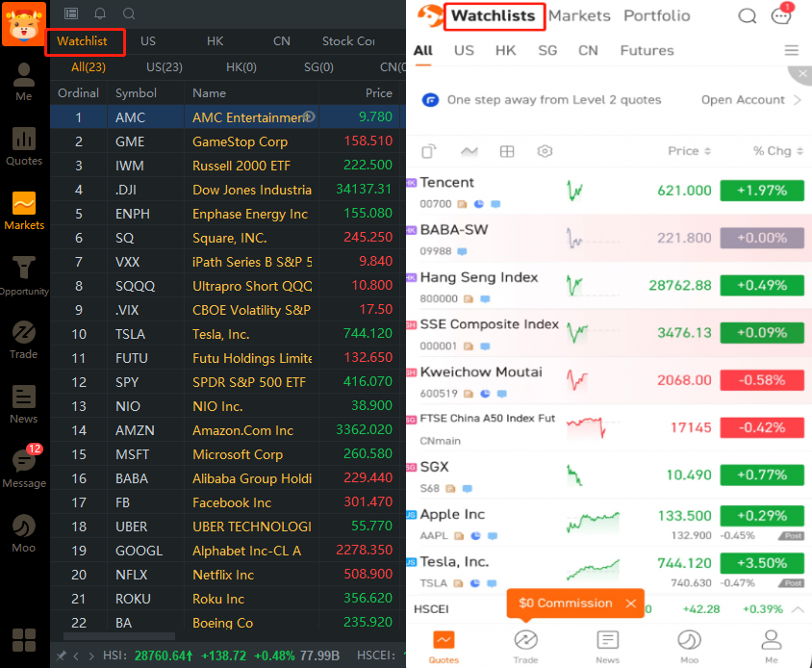The height and width of the screenshot is (668, 812).
Task: Select the US(23) watchlist filter
Action: tap(165, 67)
